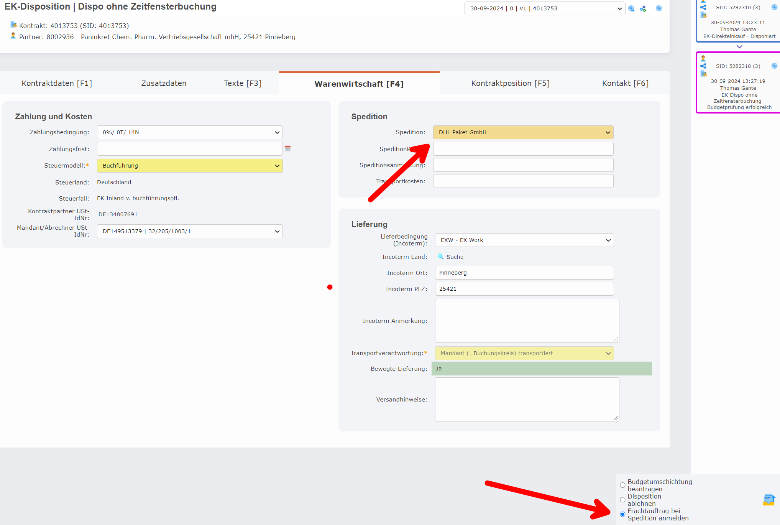Click the share icon in the SID 5282310 card
This screenshot has width=780, height=525.
click(704, 7)
